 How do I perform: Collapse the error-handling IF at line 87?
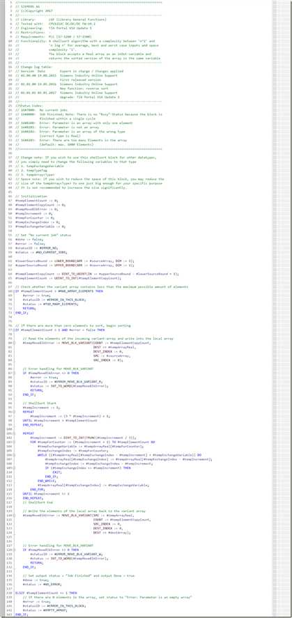point(13,373)
